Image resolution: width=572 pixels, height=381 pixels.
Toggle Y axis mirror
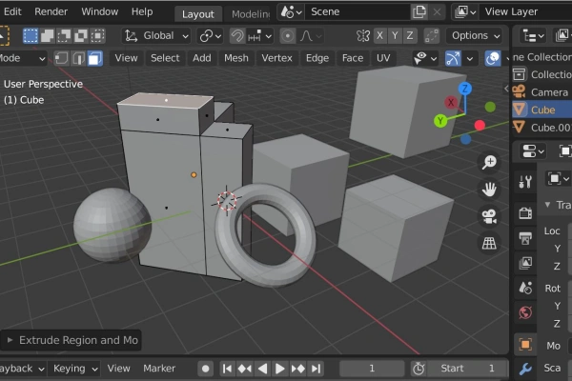395,36
